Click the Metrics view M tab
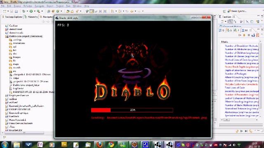 tap(245, 30)
